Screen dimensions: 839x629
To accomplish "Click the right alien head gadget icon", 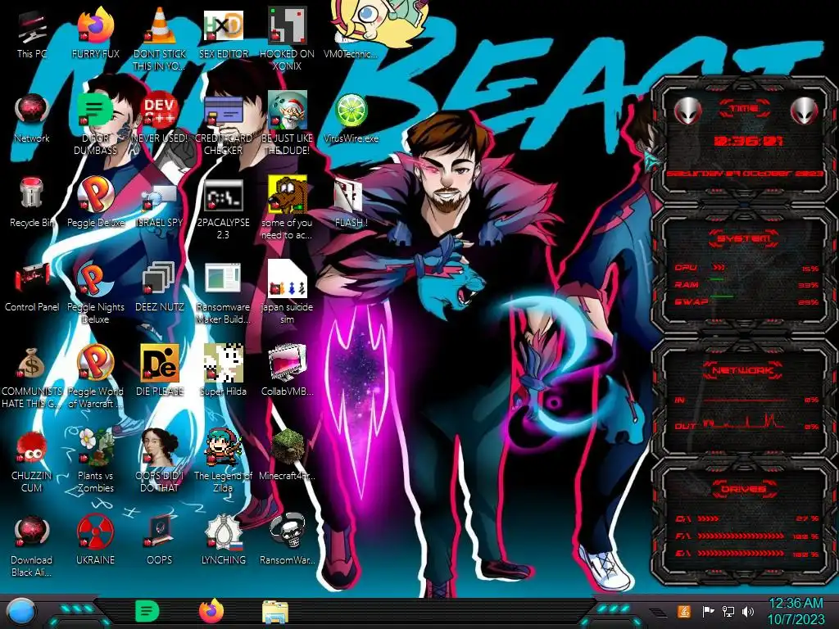I will pyautogui.click(x=804, y=111).
